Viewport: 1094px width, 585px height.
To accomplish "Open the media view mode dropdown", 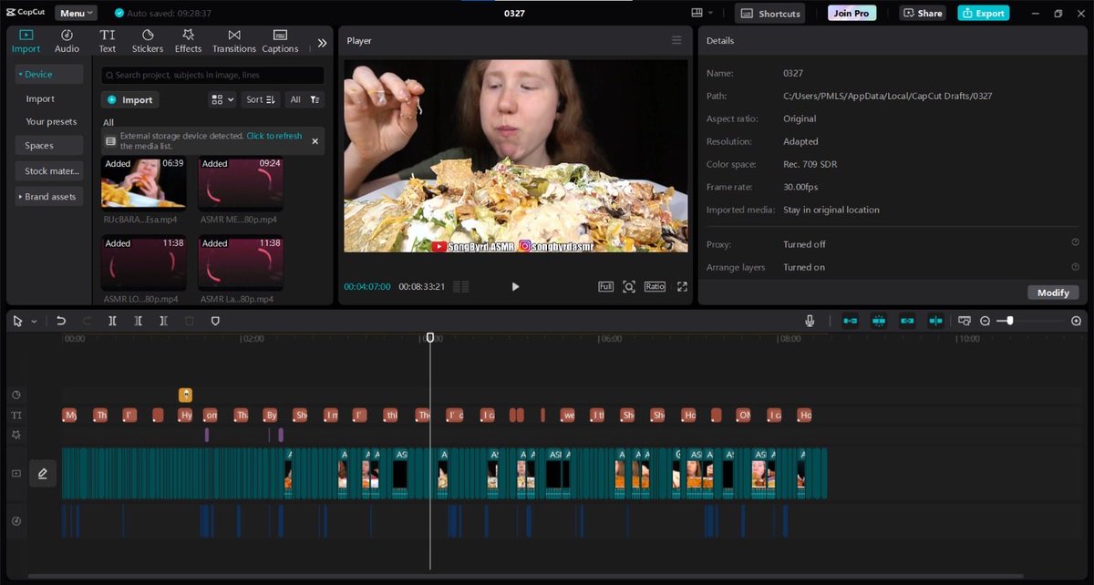I will point(222,99).
